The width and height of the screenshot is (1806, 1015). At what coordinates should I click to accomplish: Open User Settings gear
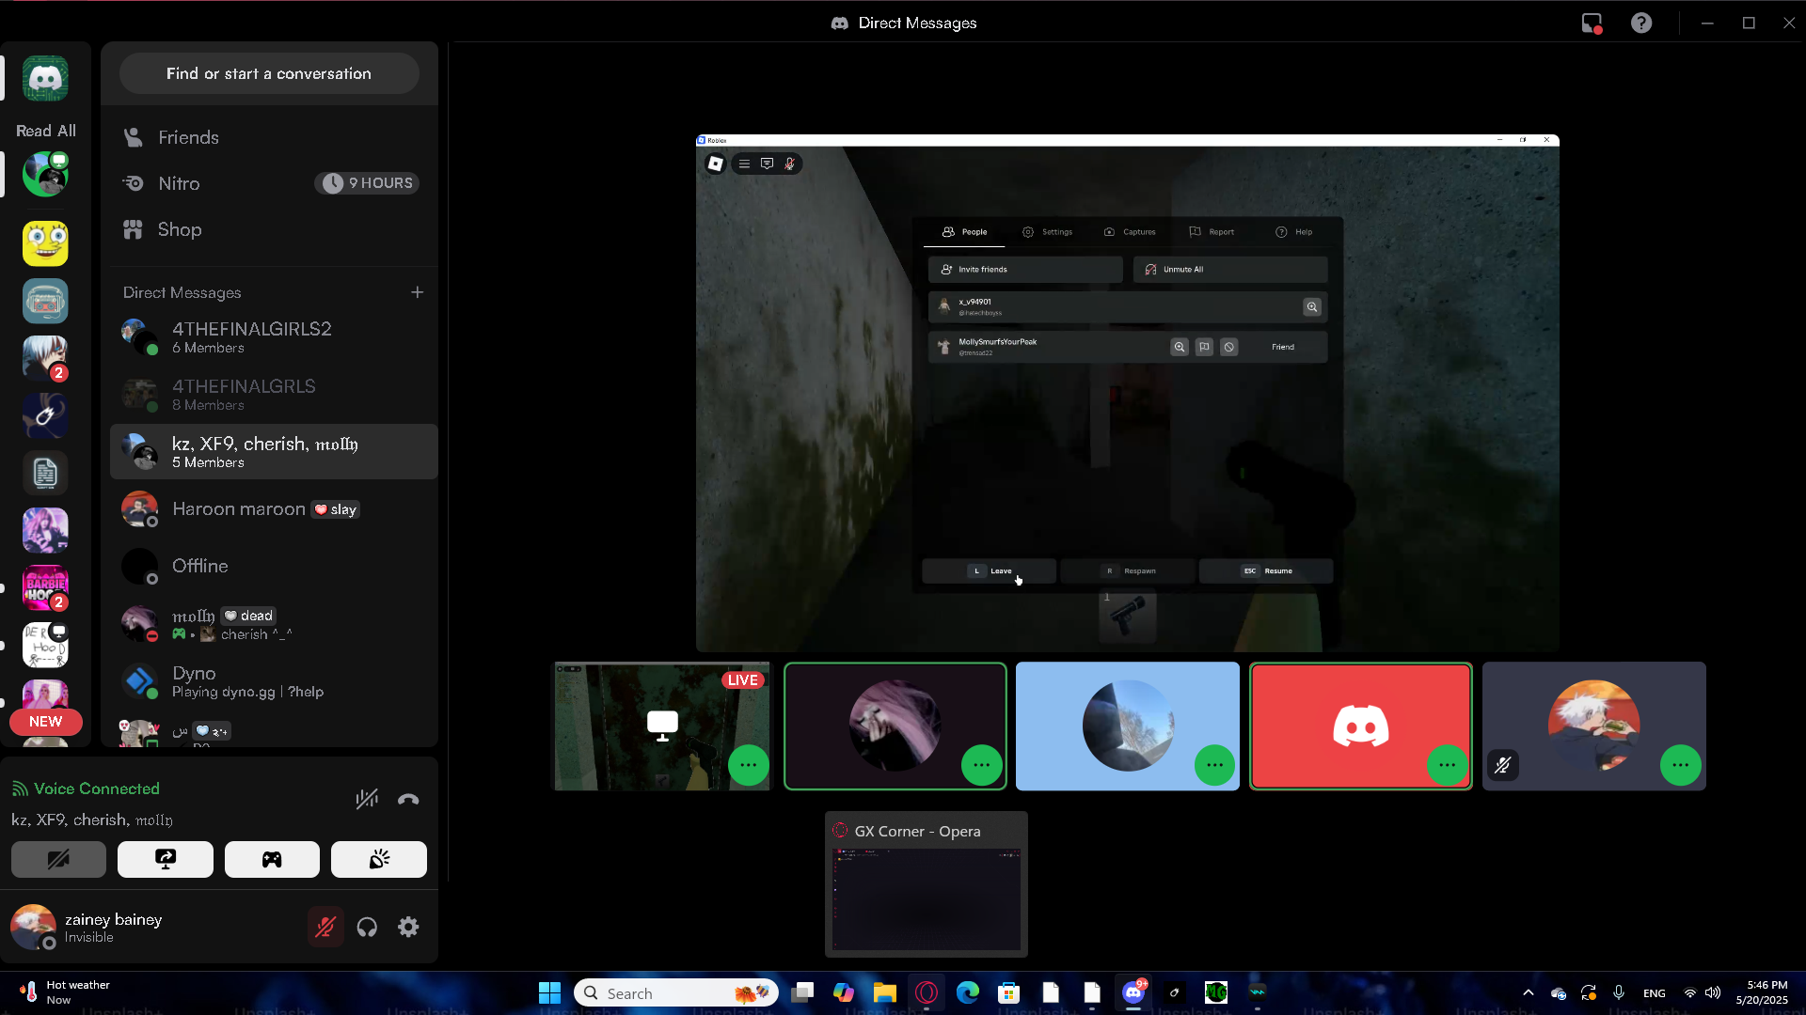click(x=408, y=928)
